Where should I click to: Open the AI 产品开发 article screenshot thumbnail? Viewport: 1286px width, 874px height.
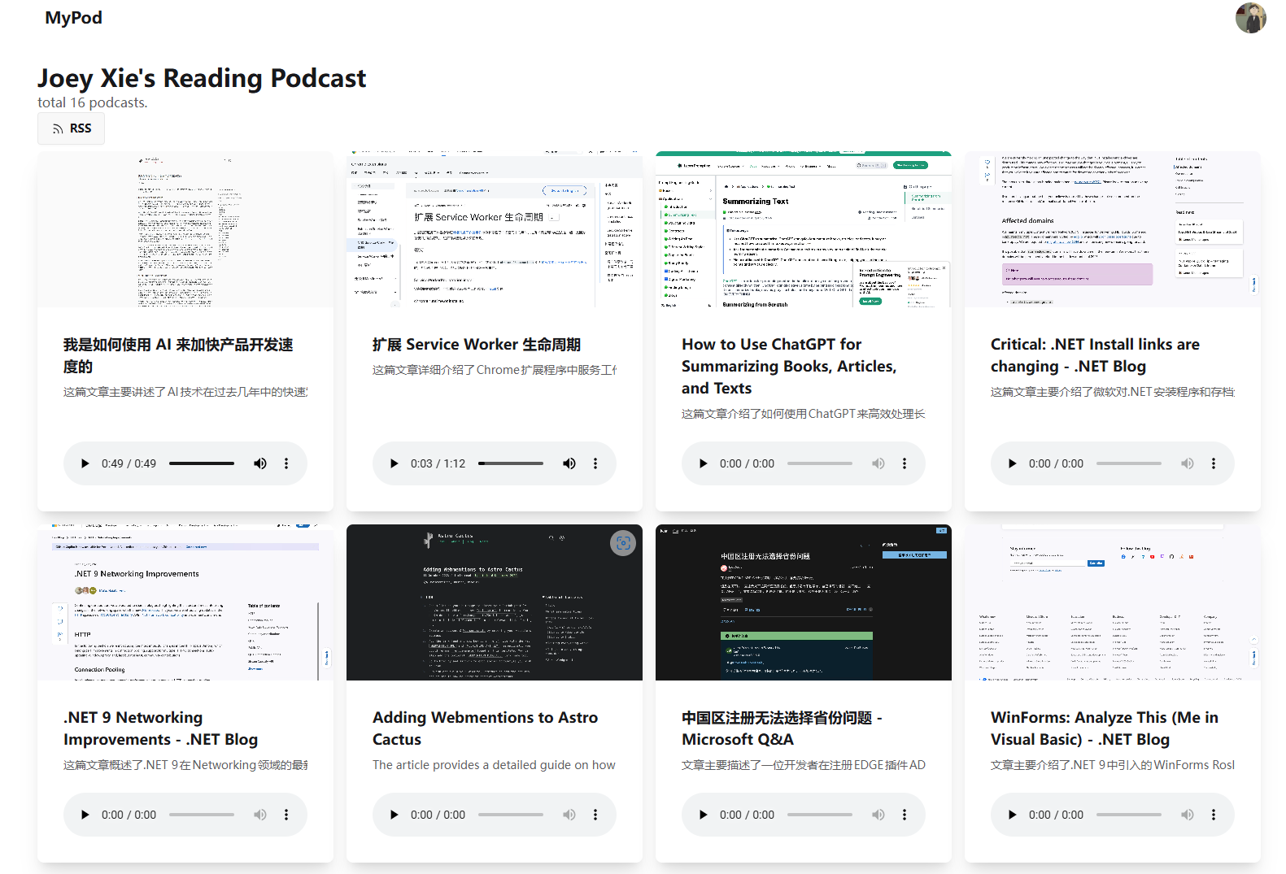185,229
